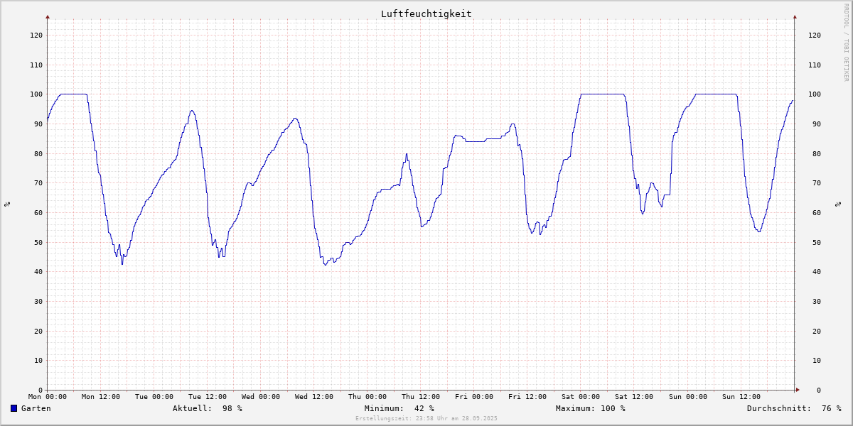Viewport: 853px width, 426px height.
Task: Select the Garten legend label
Action: [36, 408]
